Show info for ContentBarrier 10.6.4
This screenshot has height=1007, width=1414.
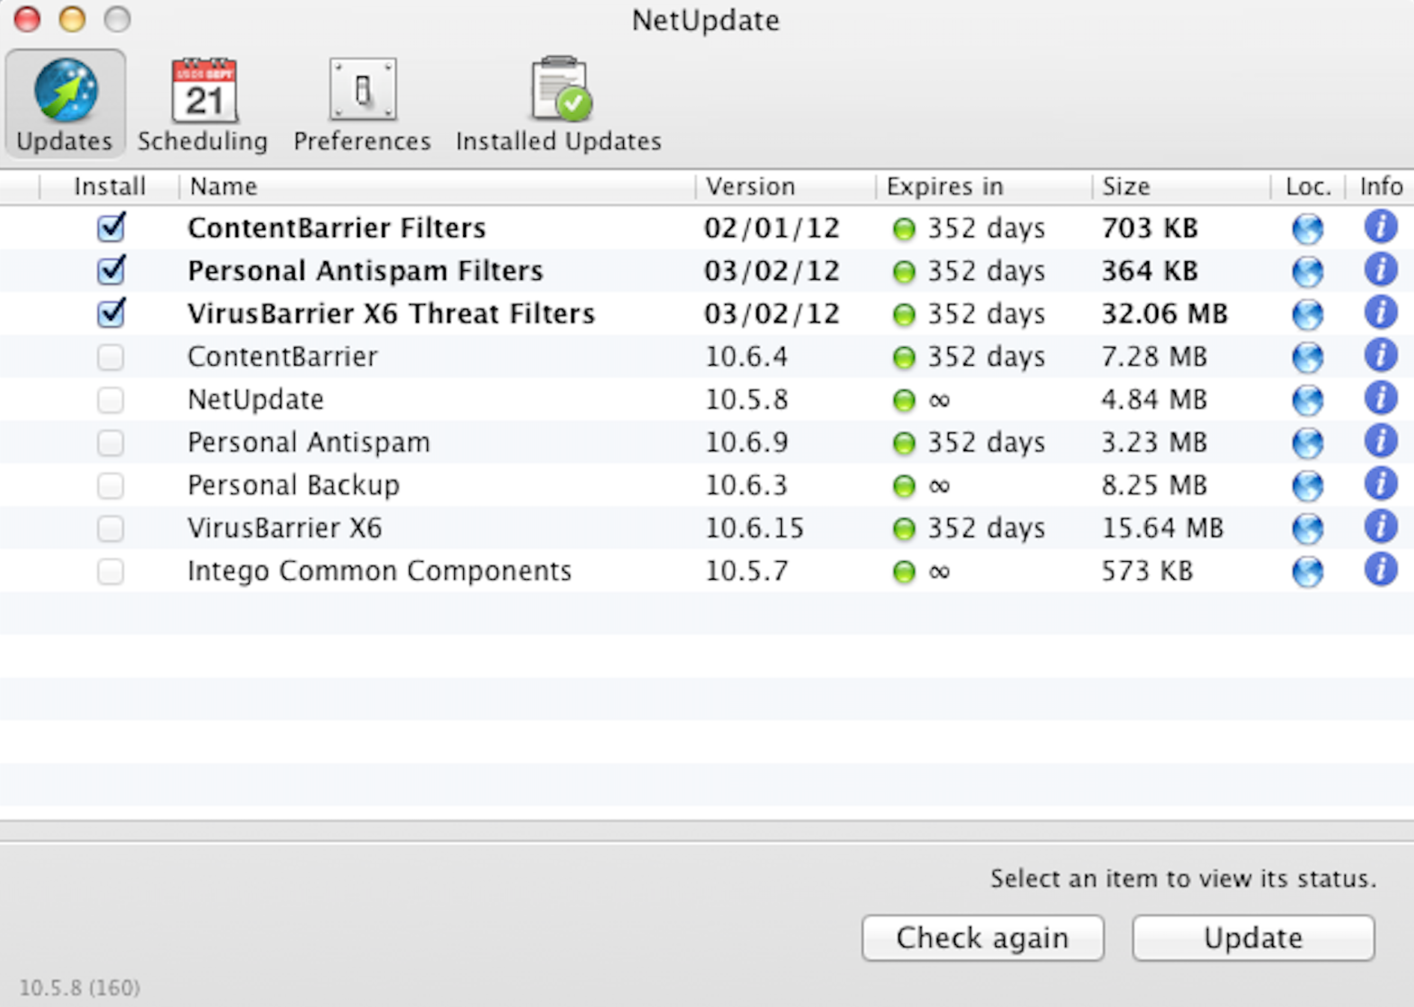pyautogui.click(x=1380, y=355)
